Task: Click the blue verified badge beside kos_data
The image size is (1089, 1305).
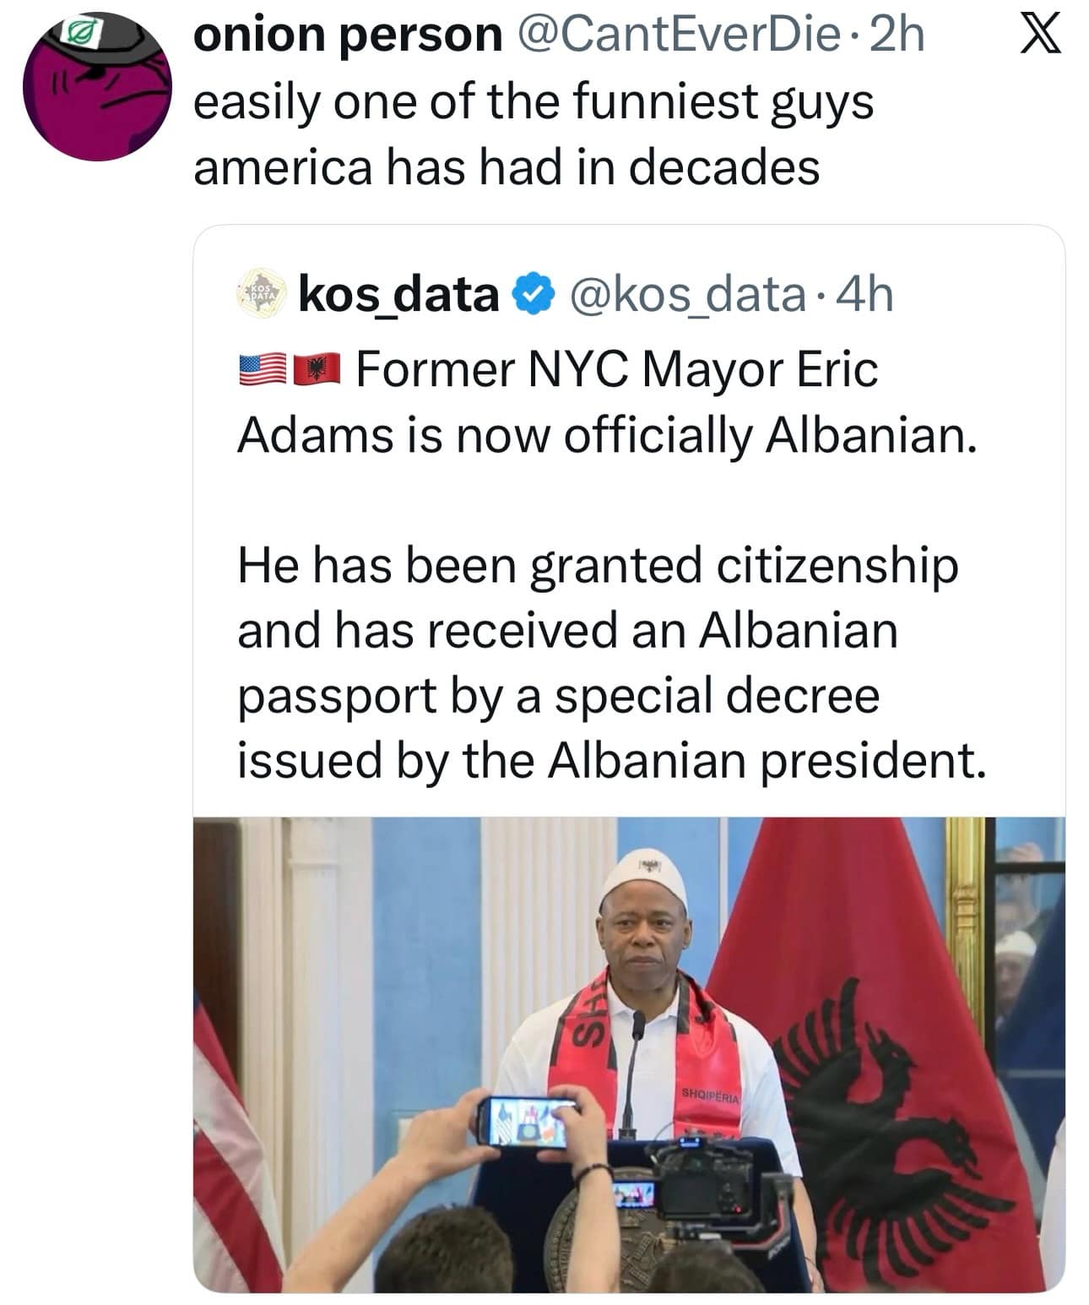Action: (x=535, y=294)
